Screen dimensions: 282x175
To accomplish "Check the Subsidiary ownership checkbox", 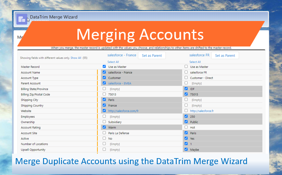I will coord(104,122).
